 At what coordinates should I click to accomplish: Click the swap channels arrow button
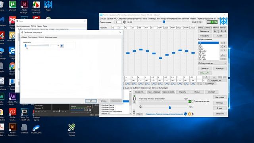223,55
